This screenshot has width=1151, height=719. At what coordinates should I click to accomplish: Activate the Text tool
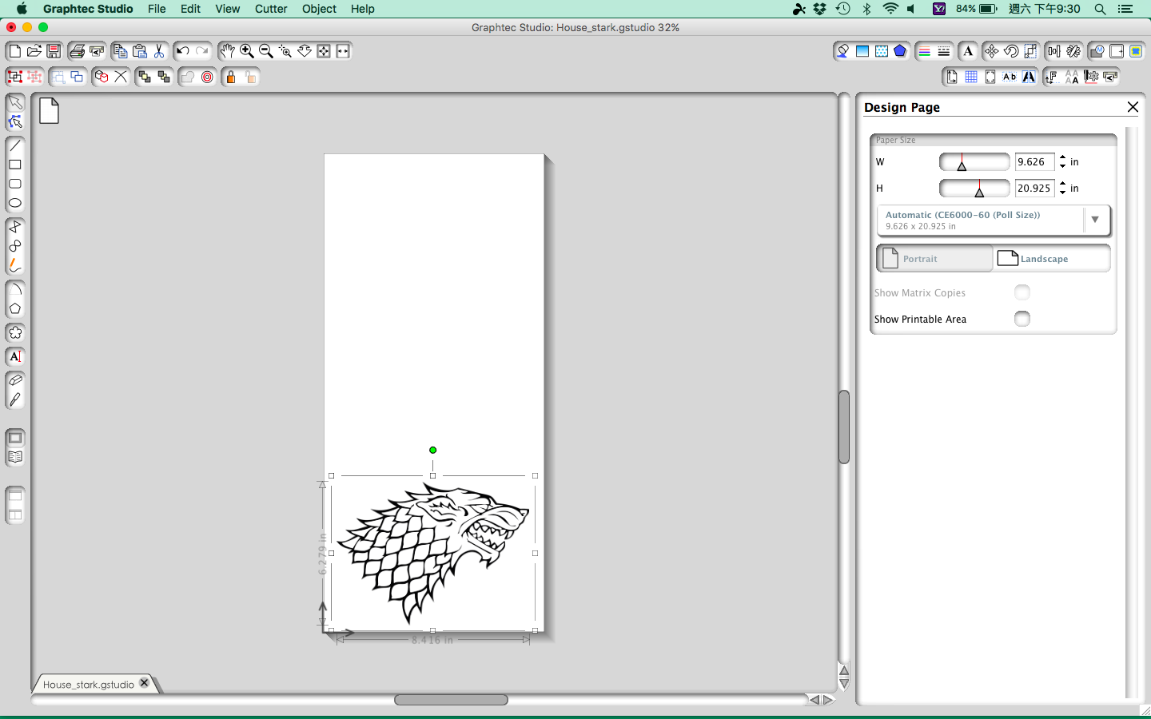[15, 356]
